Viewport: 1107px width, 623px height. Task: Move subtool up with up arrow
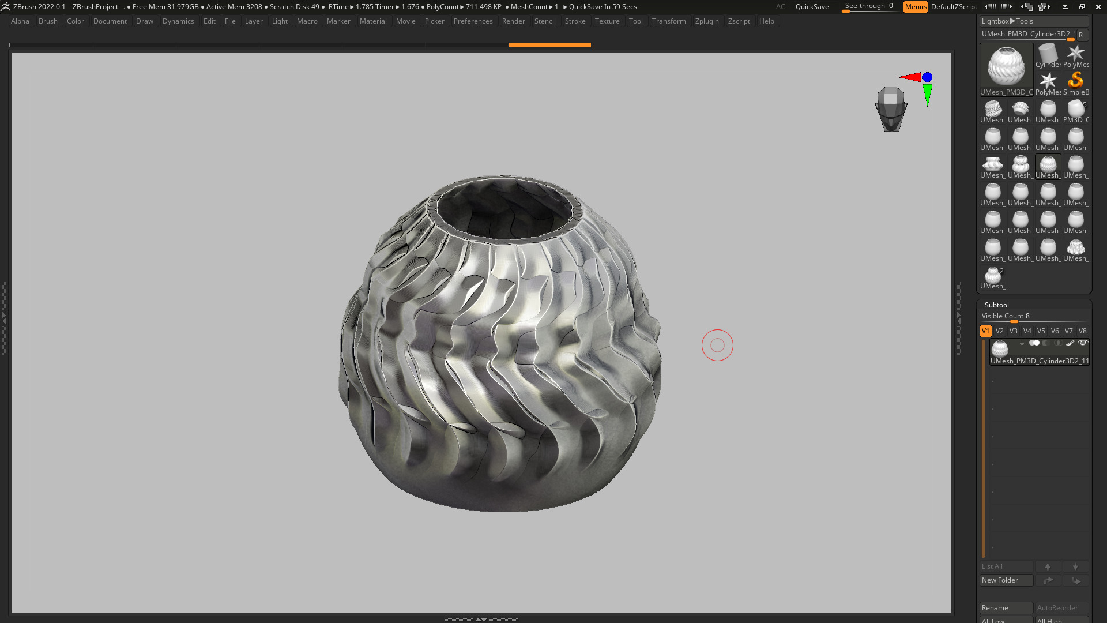tap(1048, 566)
